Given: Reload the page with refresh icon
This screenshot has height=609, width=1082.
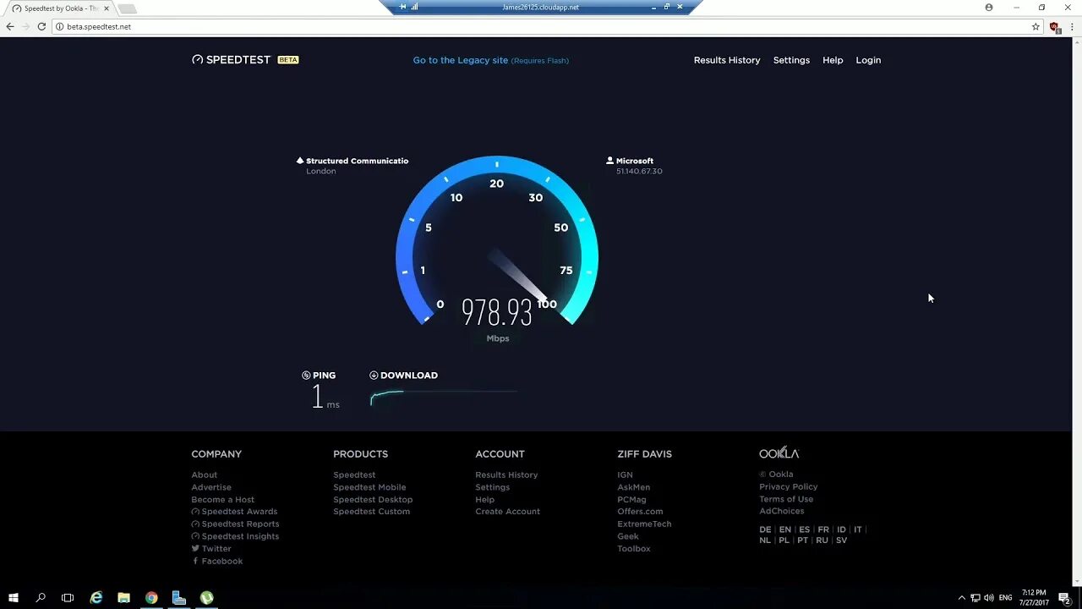Looking at the screenshot, I should click(41, 26).
